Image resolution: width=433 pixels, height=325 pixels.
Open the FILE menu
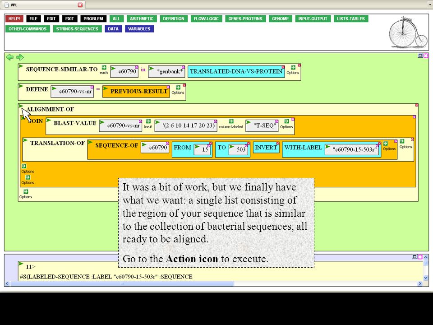pos(33,19)
